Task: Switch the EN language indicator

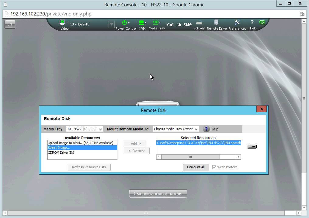Action: pyautogui.click(x=10, y=24)
